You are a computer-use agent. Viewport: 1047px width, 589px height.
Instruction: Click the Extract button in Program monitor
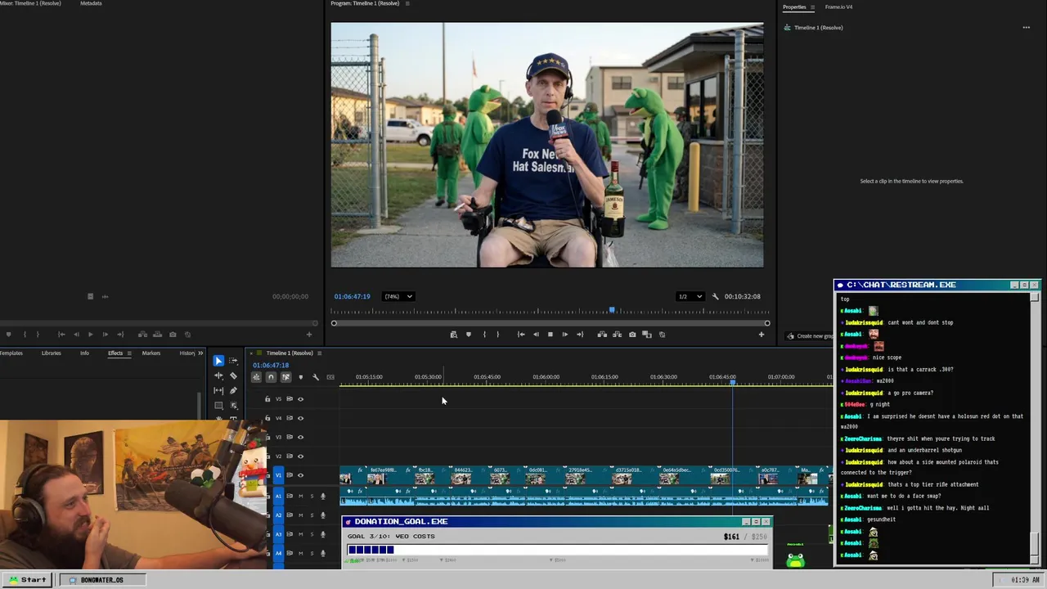coord(617,334)
